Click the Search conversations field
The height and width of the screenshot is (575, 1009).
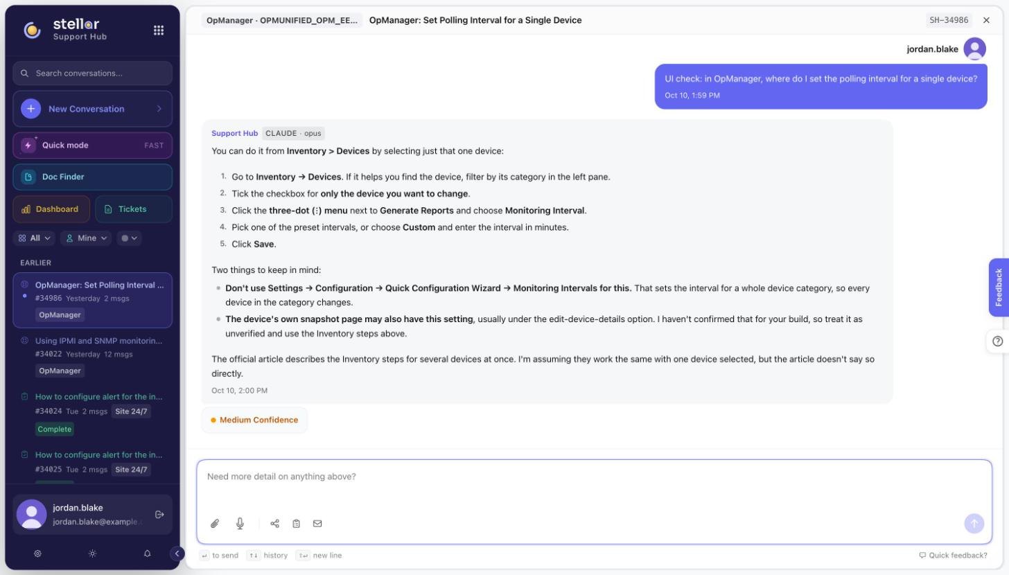pos(92,73)
